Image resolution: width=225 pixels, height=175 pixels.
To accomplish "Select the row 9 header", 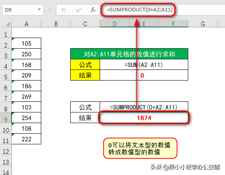I will pyautogui.click(x=6, y=118).
